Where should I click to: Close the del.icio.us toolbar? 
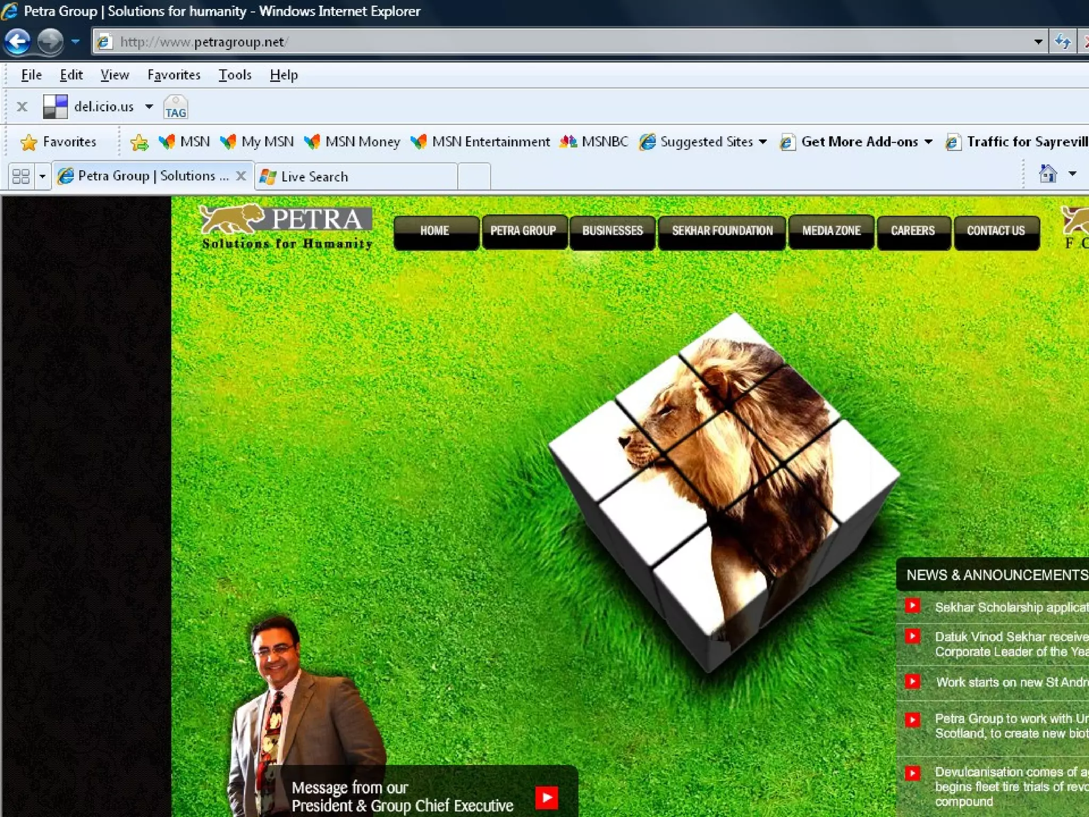click(x=22, y=106)
